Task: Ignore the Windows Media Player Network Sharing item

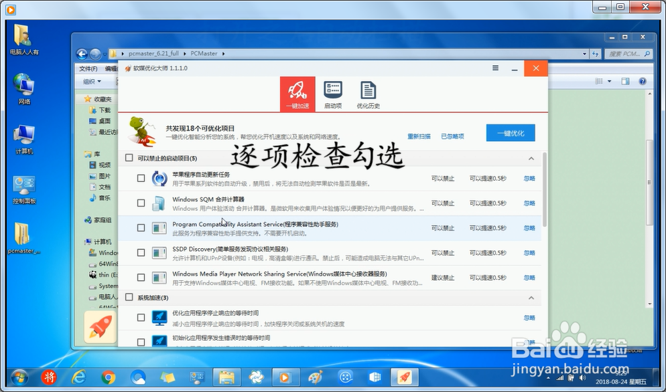Action: coord(529,278)
